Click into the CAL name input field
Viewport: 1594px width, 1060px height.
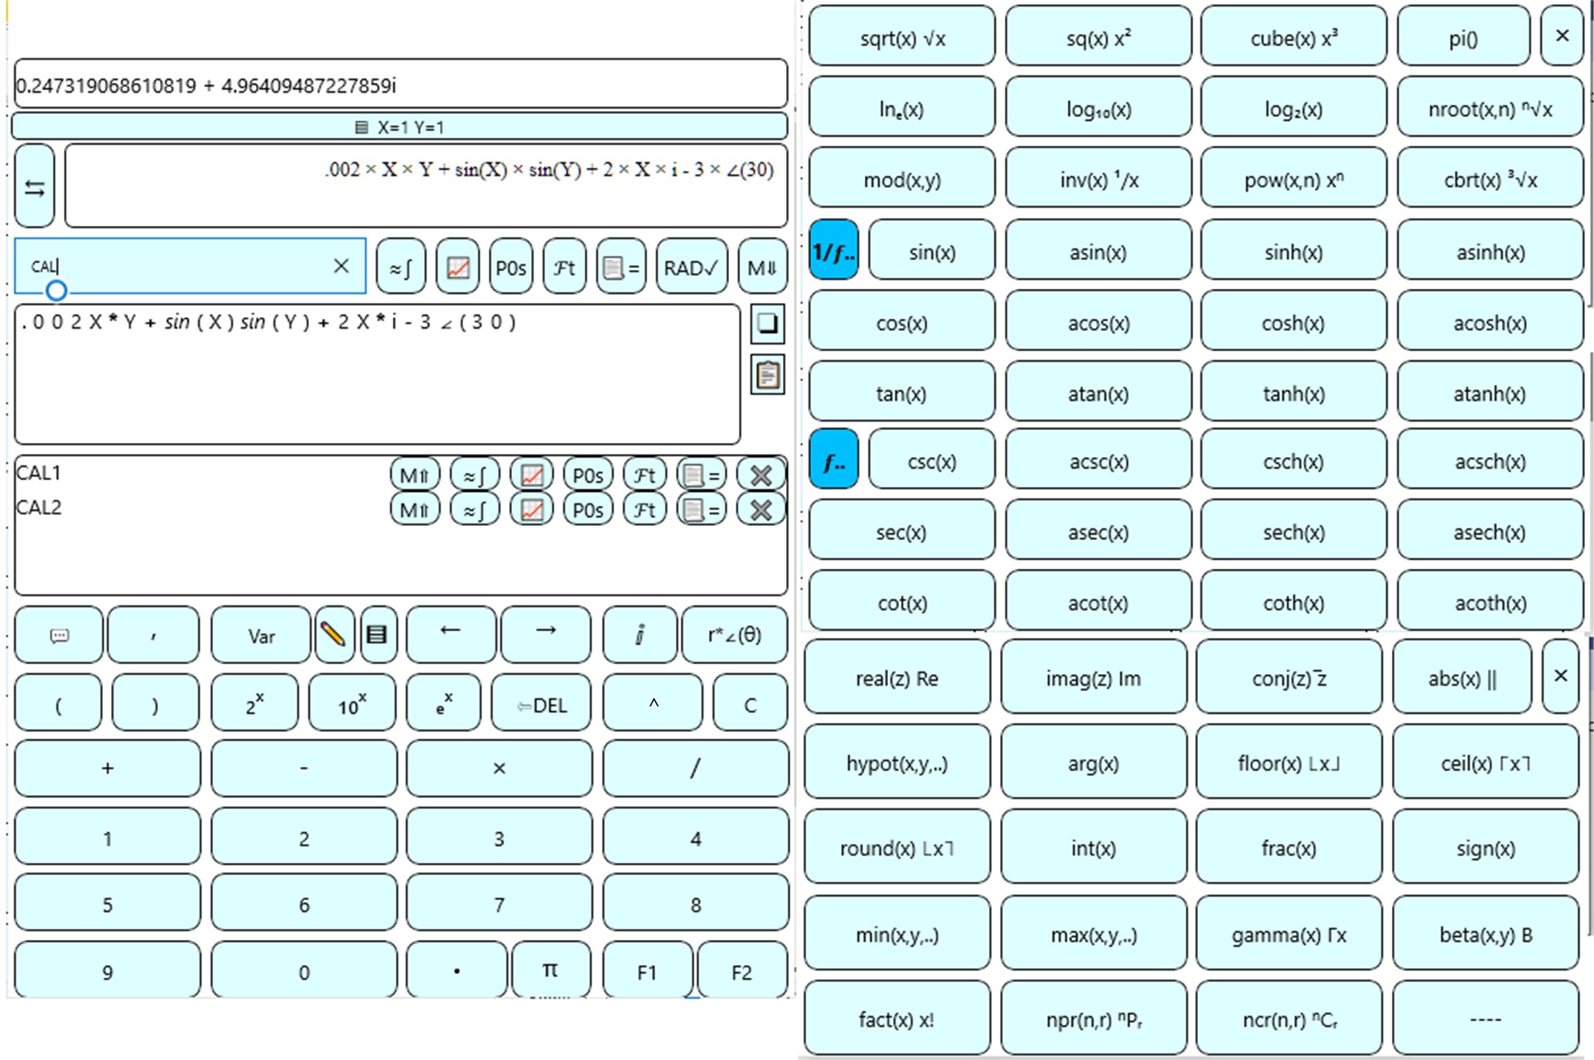point(182,267)
